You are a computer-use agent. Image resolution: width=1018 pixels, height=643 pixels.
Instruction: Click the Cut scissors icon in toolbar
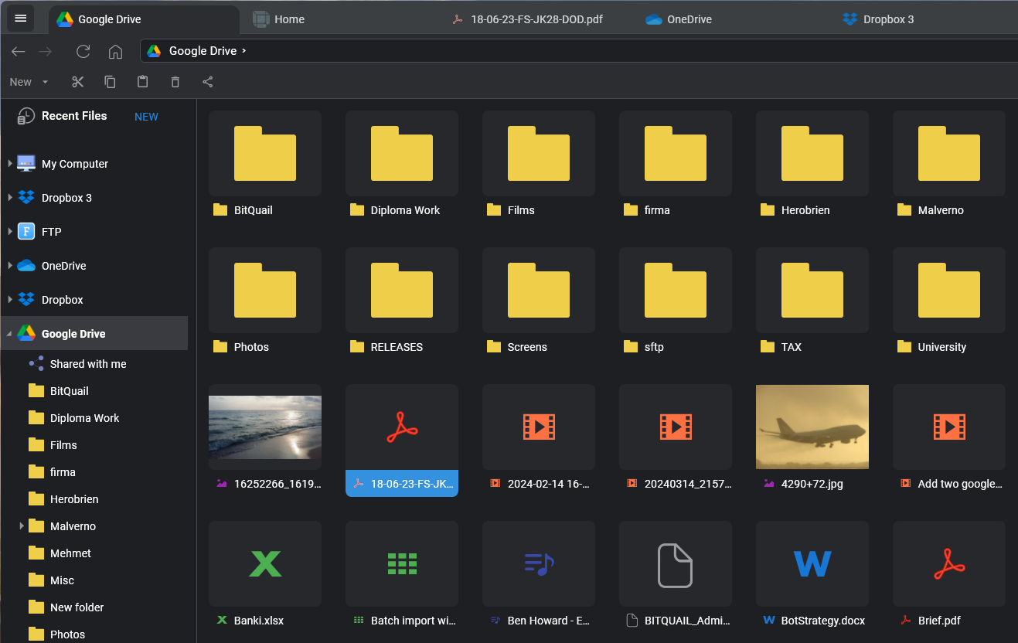tap(77, 82)
